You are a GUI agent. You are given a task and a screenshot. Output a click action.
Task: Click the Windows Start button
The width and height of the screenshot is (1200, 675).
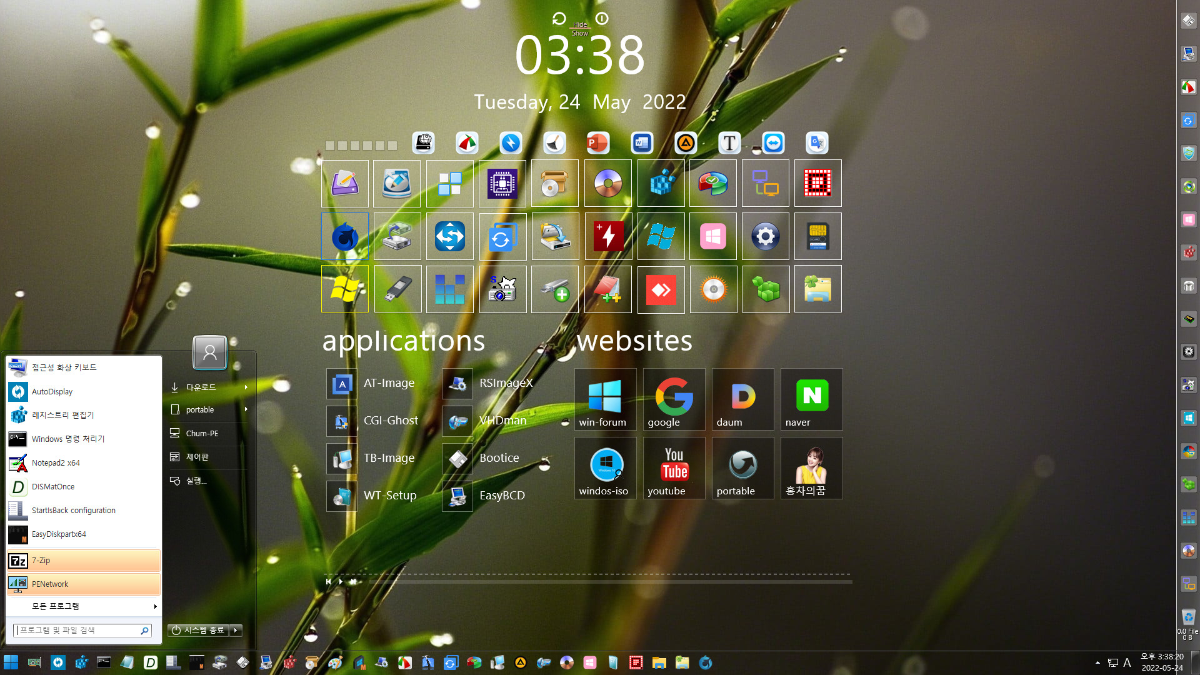[x=11, y=662]
